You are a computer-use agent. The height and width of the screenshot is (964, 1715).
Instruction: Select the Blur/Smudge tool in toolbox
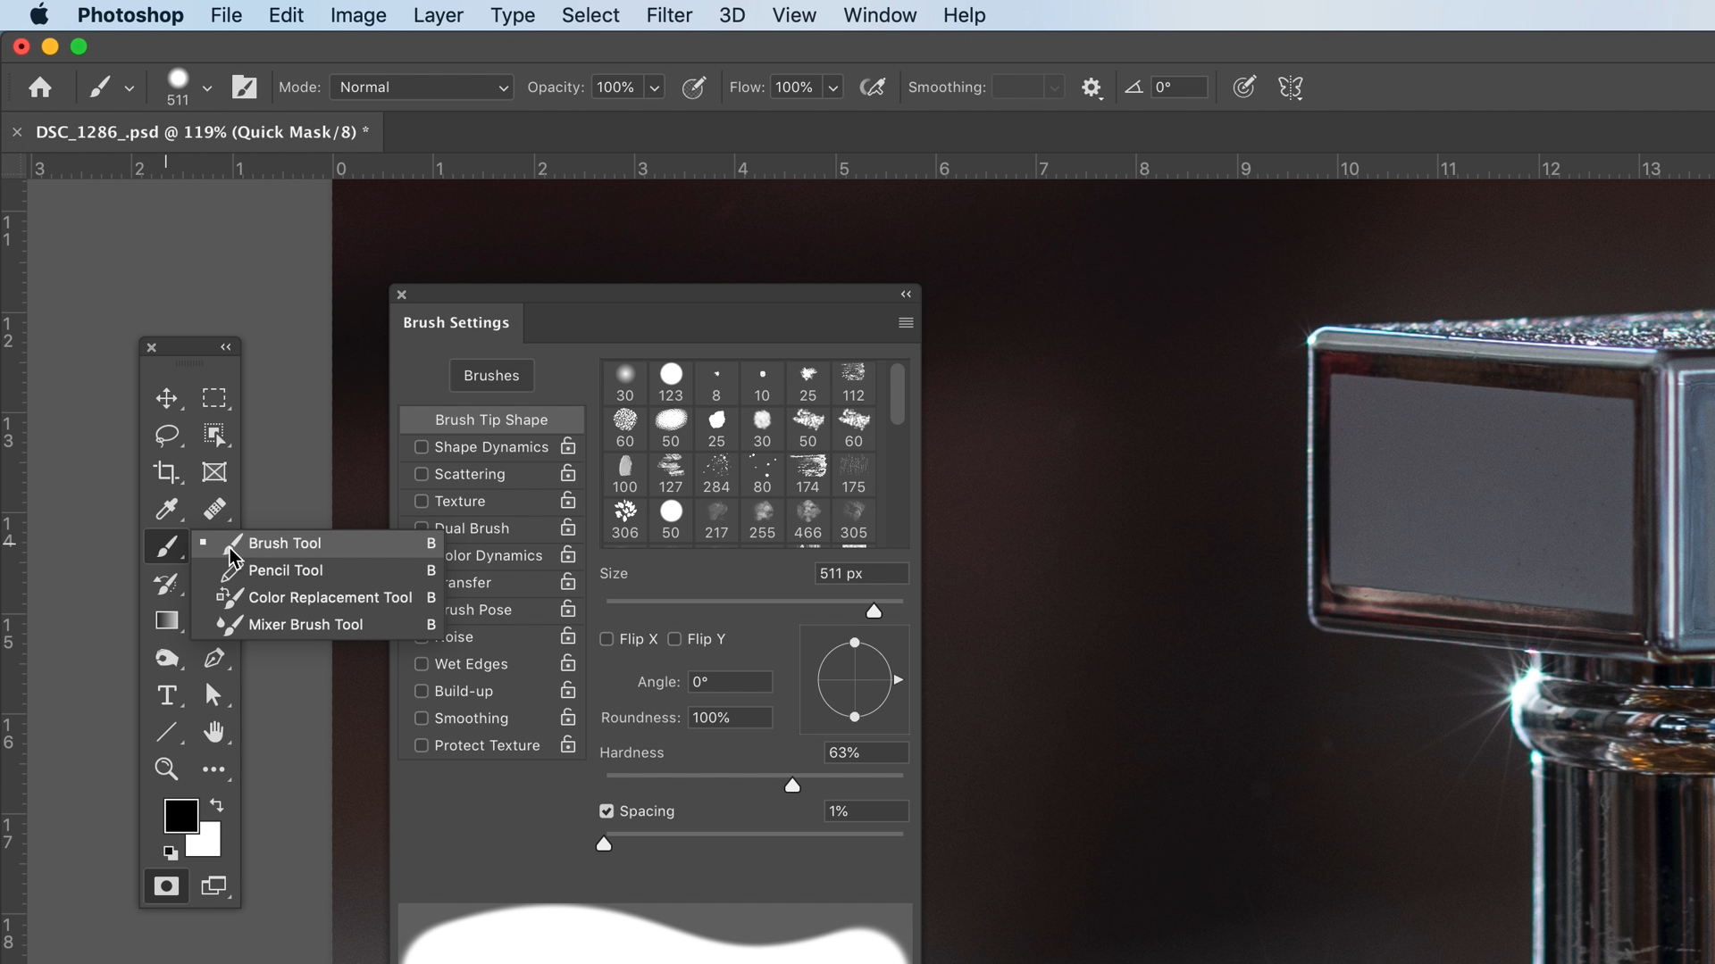coord(166,658)
